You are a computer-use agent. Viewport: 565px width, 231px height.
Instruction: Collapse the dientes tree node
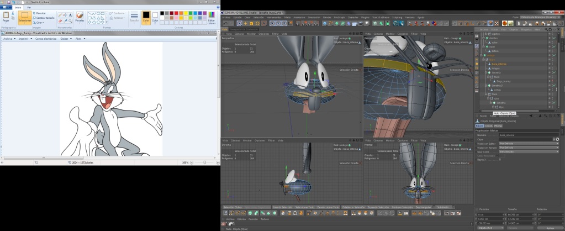(x=484, y=38)
